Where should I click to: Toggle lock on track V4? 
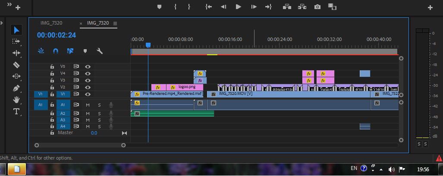coord(52,73)
